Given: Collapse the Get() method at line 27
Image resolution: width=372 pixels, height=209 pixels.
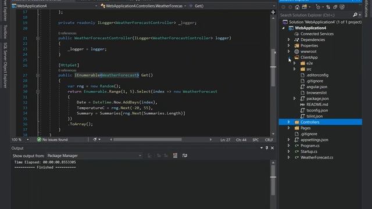Looking at the screenshot, I should pyautogui.click(x=38, y=75).
